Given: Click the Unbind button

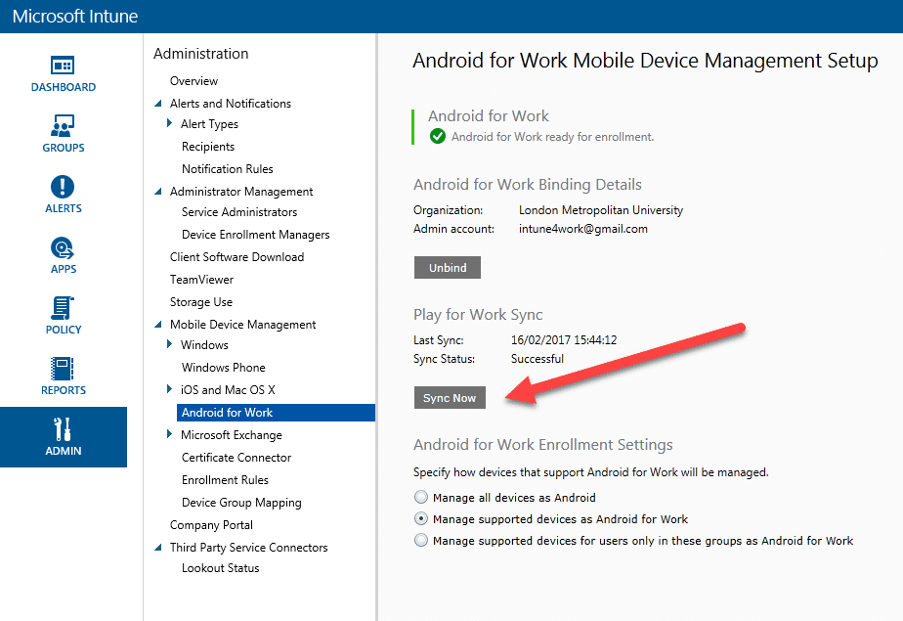Looking at the screenshot, I should tap(448, 267).
